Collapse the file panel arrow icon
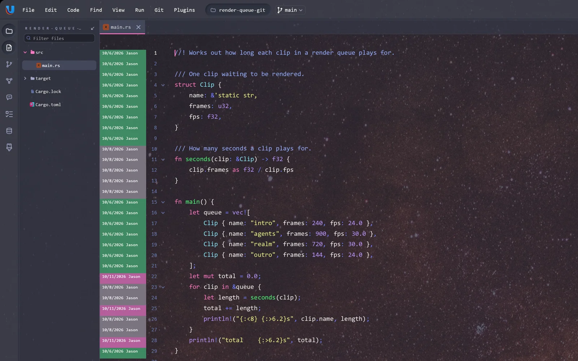 92,28
